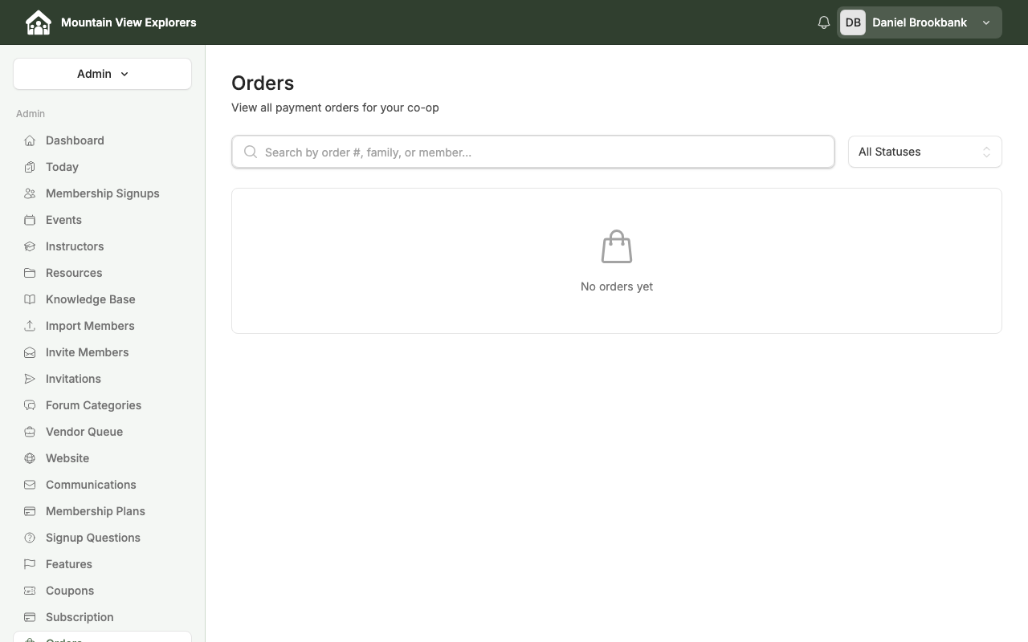Click the Communications mail icon
The width and height of the screenshot is (1028, 642).
pyautogui.click(x=30, y=485)
